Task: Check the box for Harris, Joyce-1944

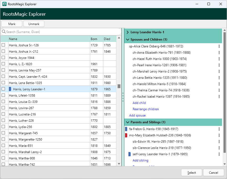Action: pyautogui.click(x=3, y=58)
